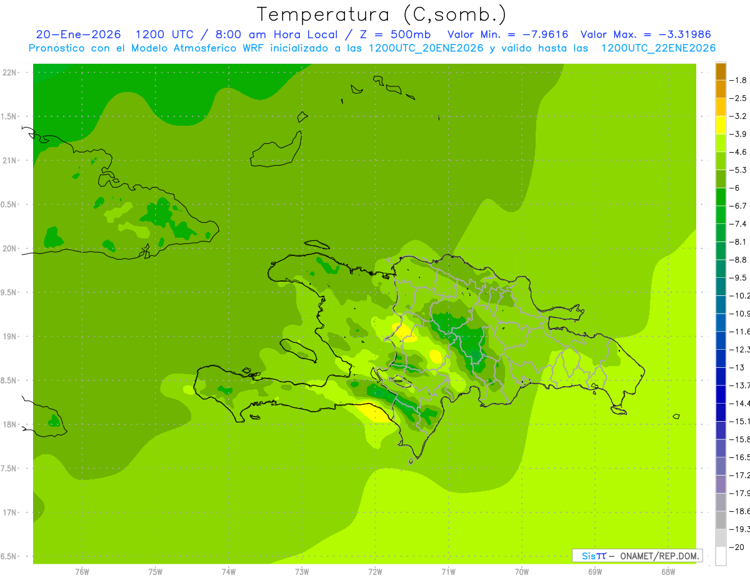Click the "74W" longitude axis label
This screenshot has width=750, height=580.
point(229,571)
